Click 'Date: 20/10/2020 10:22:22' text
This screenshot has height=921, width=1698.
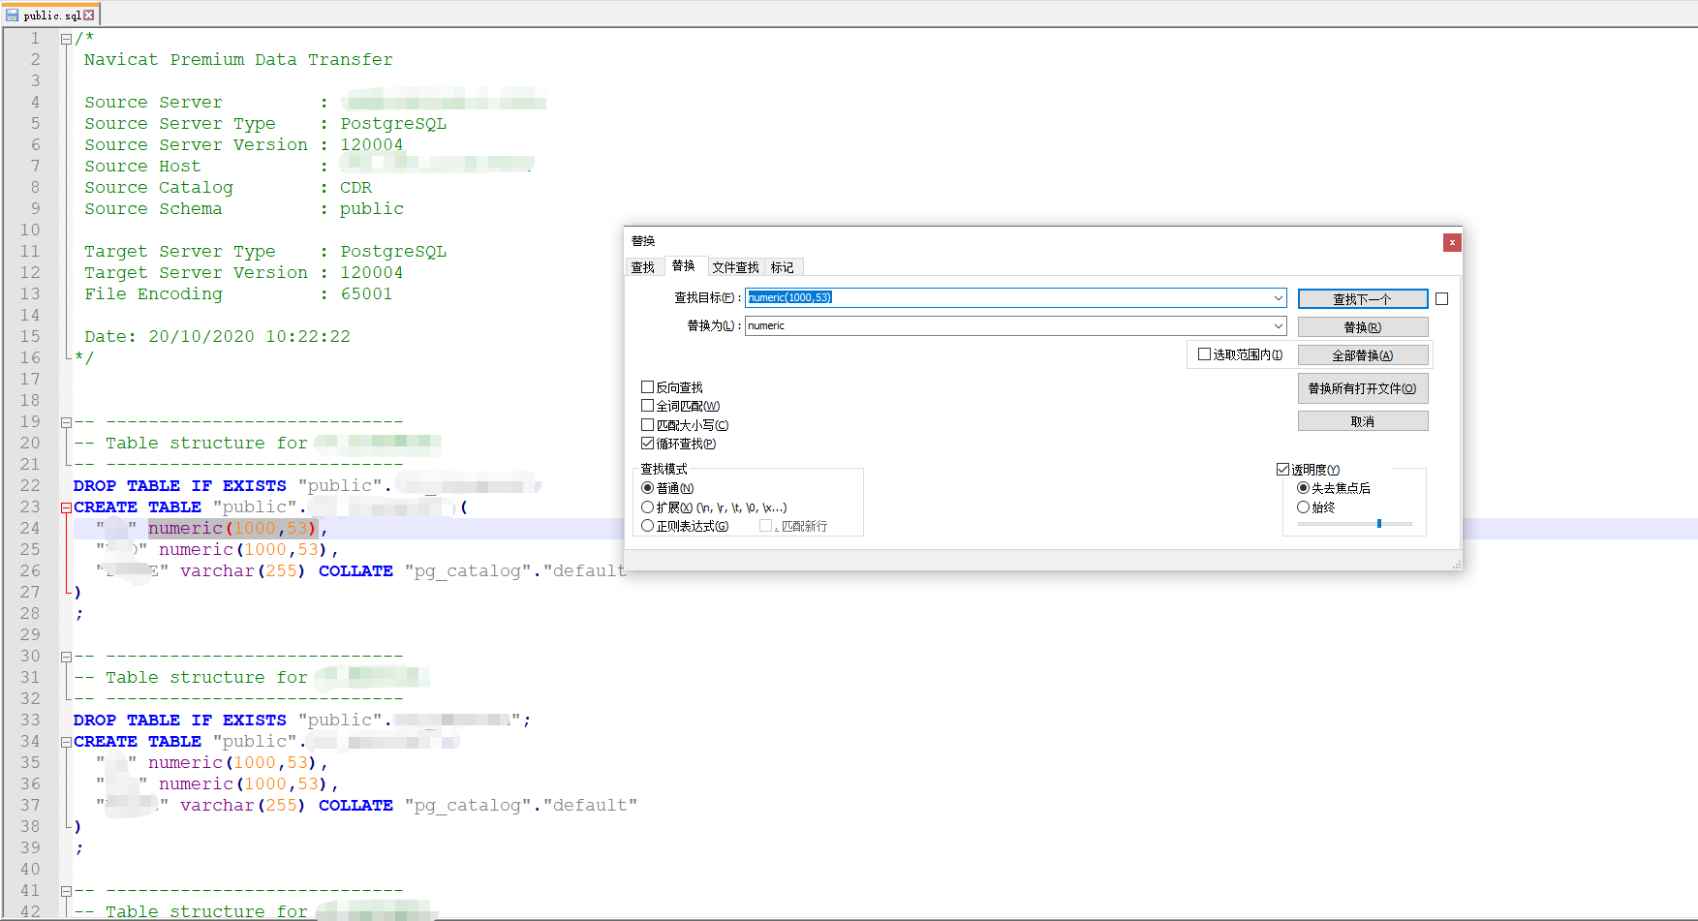tap(217, 337)
